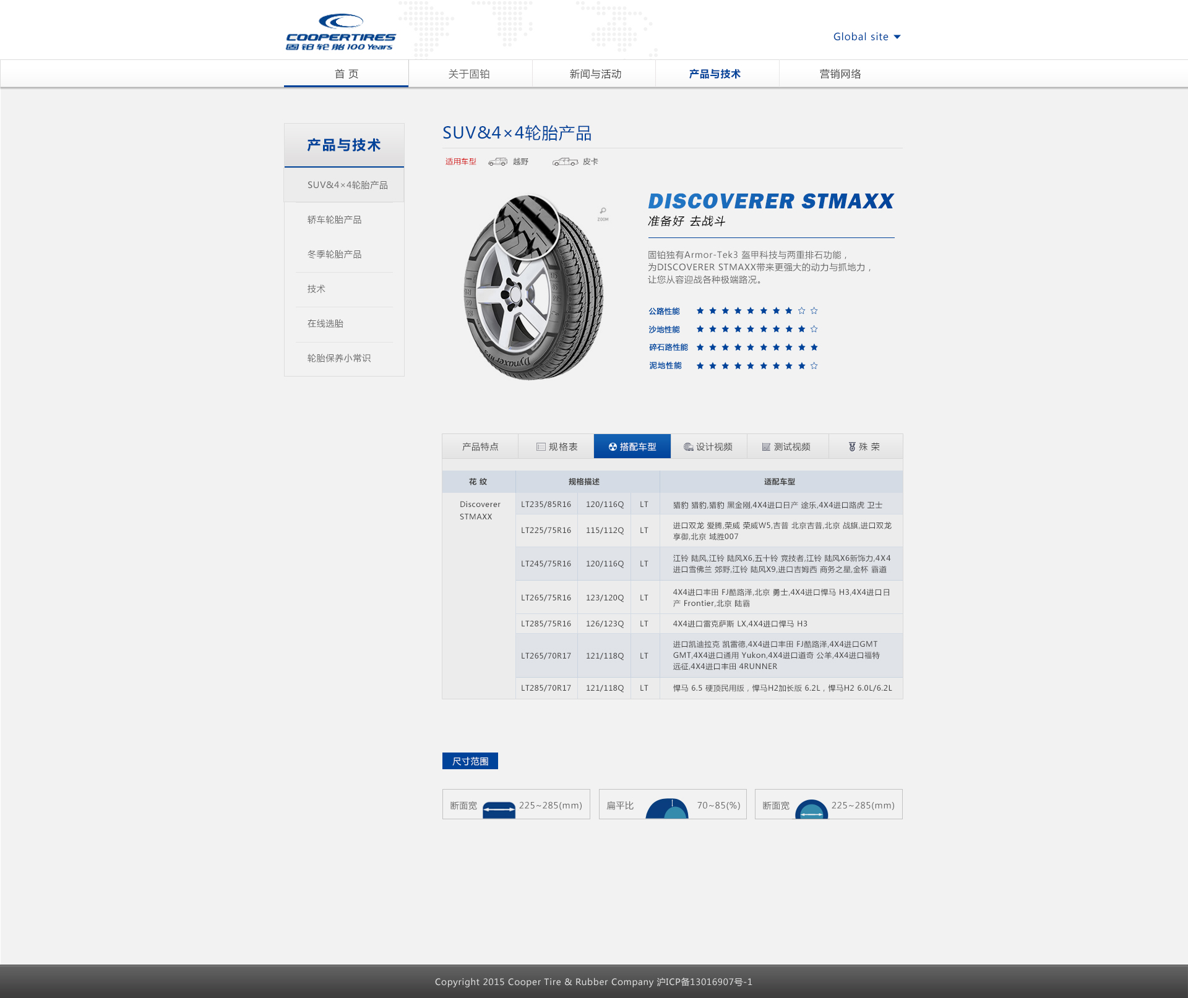Click the DISCOVERER STMAXX product title

771,201
